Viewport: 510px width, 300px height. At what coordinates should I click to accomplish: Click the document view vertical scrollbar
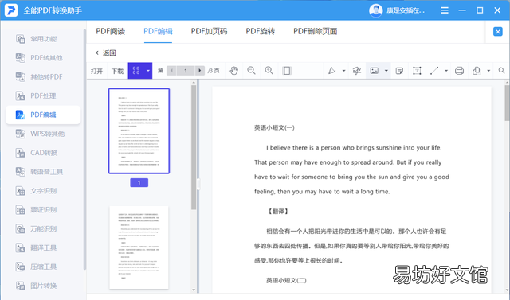[x=507, y=103]
